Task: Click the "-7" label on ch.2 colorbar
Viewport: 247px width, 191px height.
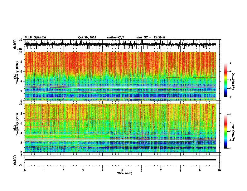Action: coord(230,148)
